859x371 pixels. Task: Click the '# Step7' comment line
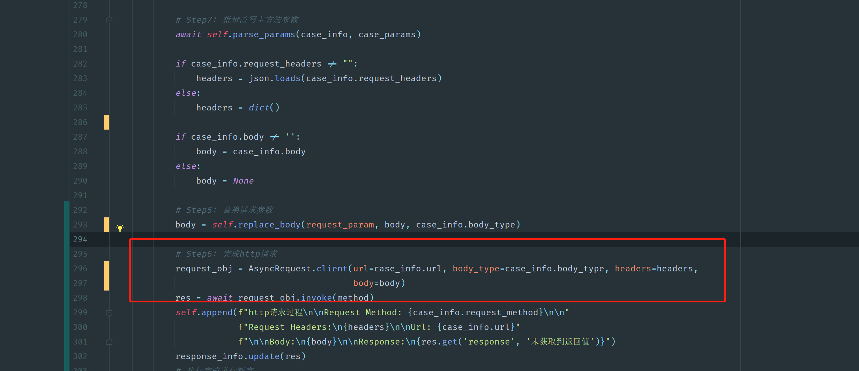[237, 20]
